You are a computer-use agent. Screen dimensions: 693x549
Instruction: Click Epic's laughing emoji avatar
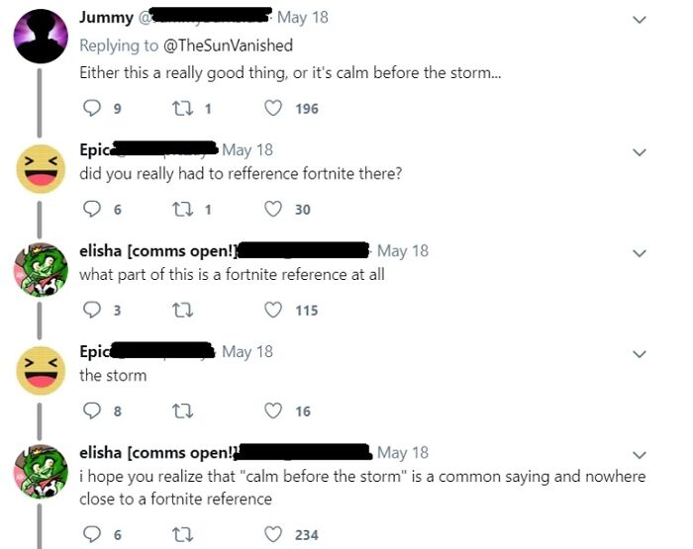click(40, 167)
